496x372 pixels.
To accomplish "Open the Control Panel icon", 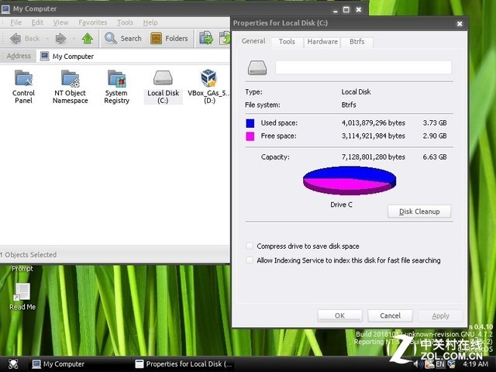I will [23, 87].
